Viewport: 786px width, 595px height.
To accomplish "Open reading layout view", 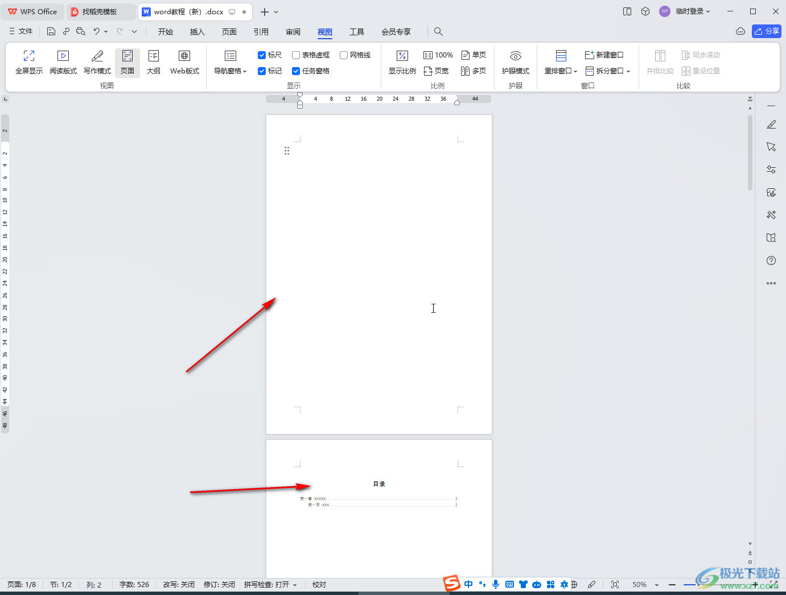I will point(63,63).
